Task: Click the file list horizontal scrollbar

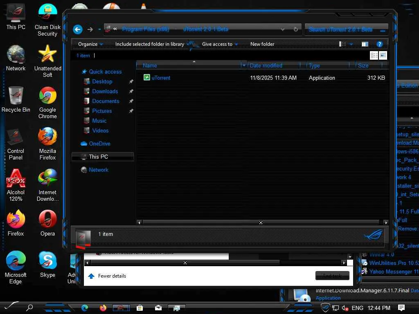Action: [261, 222]
